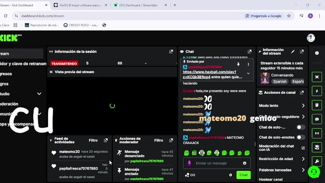Viewport: 325px width, 183px height.
Task: Open the green headset support bubble
Action: click(314, 172)
